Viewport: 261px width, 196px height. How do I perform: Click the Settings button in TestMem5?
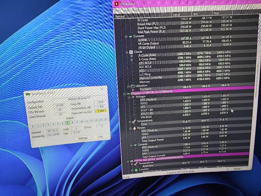click(x=83, y=138)
